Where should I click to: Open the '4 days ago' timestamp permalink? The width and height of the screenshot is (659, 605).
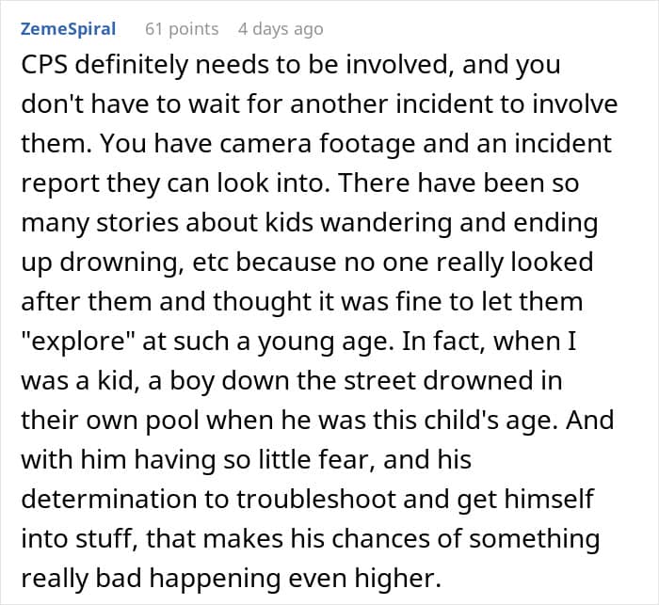pyautogui.click(x=281, y=29)
